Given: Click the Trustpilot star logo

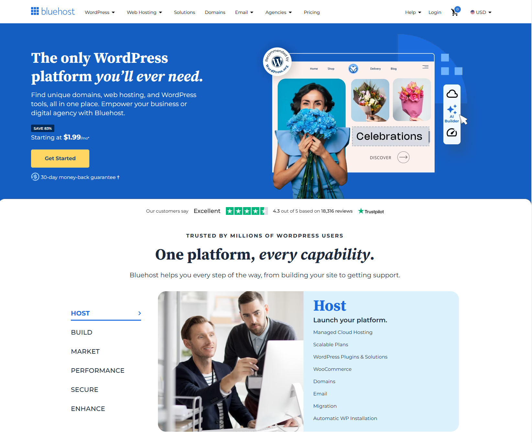Looking at the screenshot, I should (371, 211).
